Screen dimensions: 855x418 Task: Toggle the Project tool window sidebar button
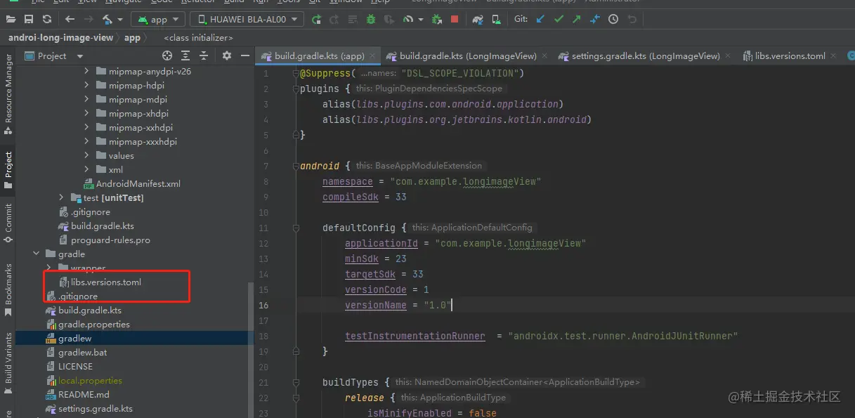tap(8, 171)
